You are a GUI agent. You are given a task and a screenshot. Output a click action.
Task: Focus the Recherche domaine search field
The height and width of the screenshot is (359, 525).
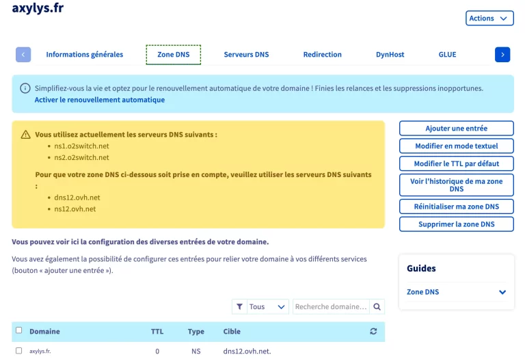[331, 307]
